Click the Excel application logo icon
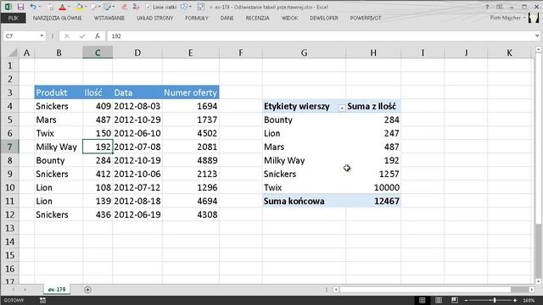This screenshot has height=305, width=543. tap(8, 7)
